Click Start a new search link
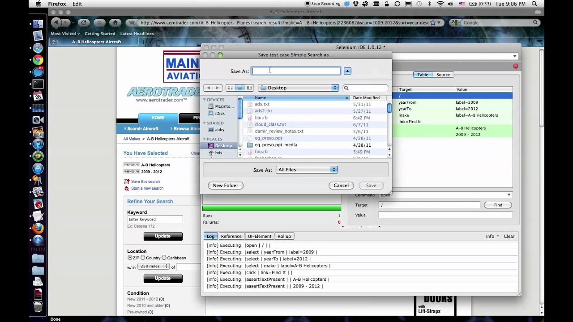The width and height of the screenshot is (573, 322). coord(147,188)
